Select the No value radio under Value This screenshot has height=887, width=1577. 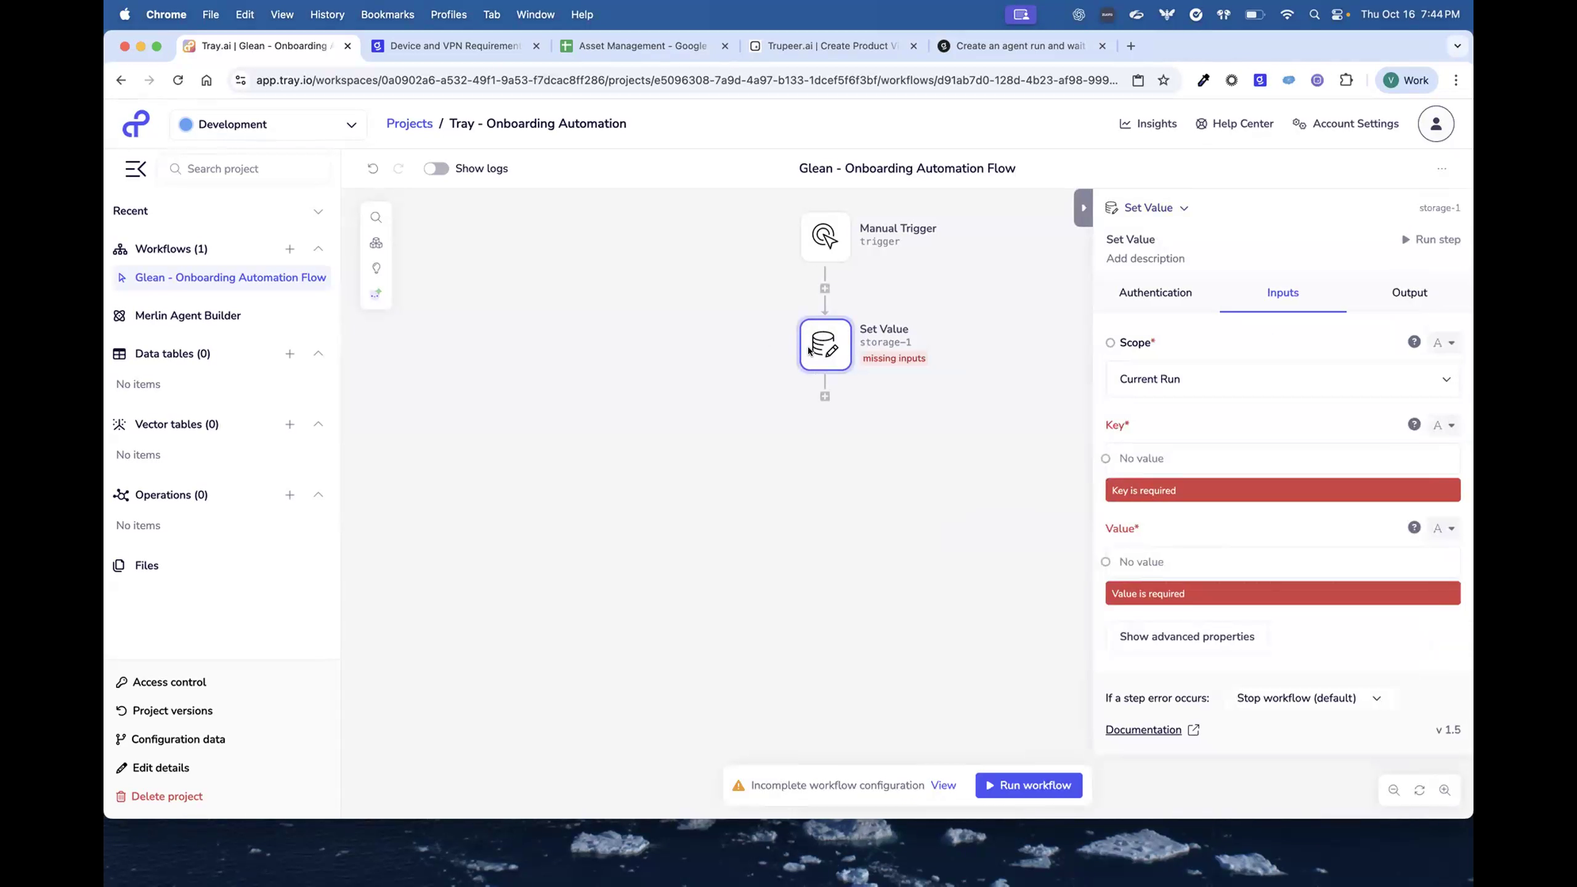pos(1106,561)
